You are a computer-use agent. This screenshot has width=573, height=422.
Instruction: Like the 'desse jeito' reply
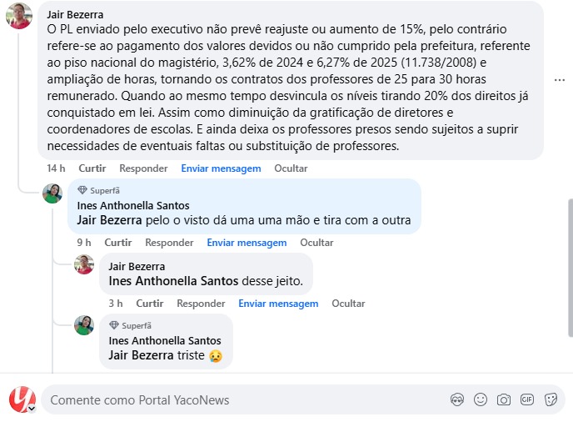tap(149, 304)
